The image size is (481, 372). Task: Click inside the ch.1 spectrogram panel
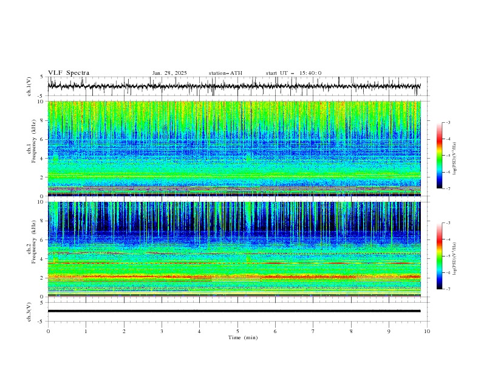point(234,148)
